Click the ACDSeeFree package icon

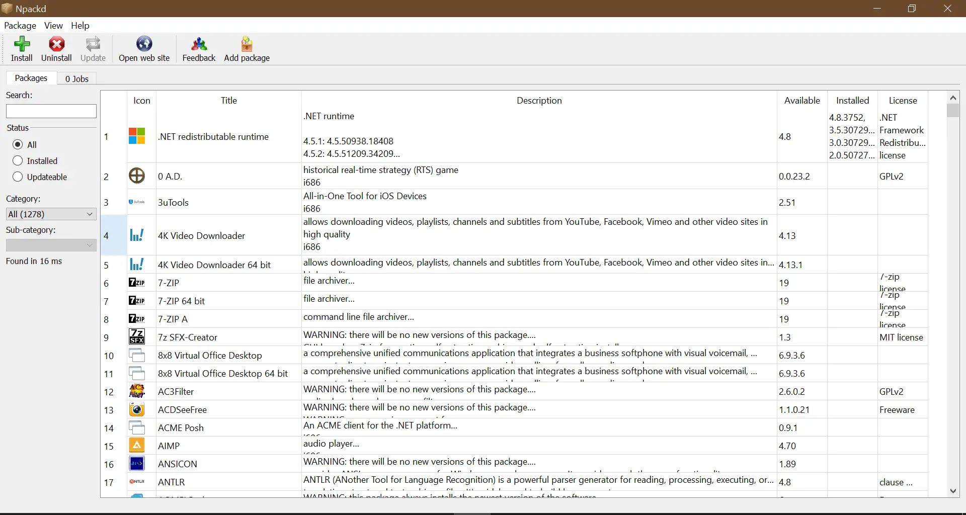(137, 409)
